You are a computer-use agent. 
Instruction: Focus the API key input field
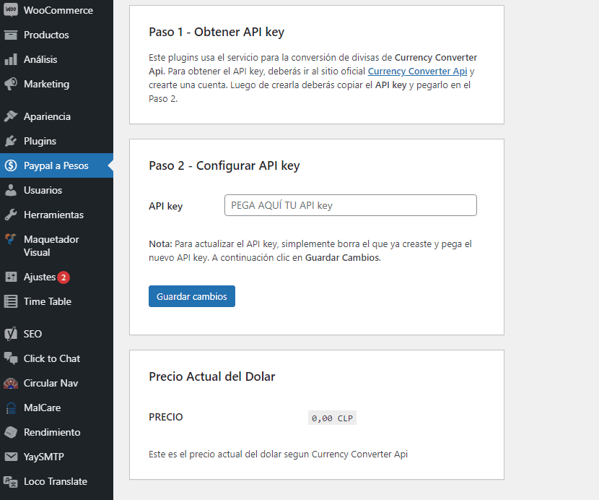pos(351,205)
